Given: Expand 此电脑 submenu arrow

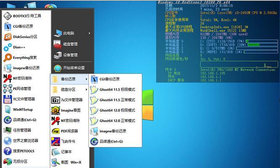Looking at the screenshot, I should tap(89, 33).
